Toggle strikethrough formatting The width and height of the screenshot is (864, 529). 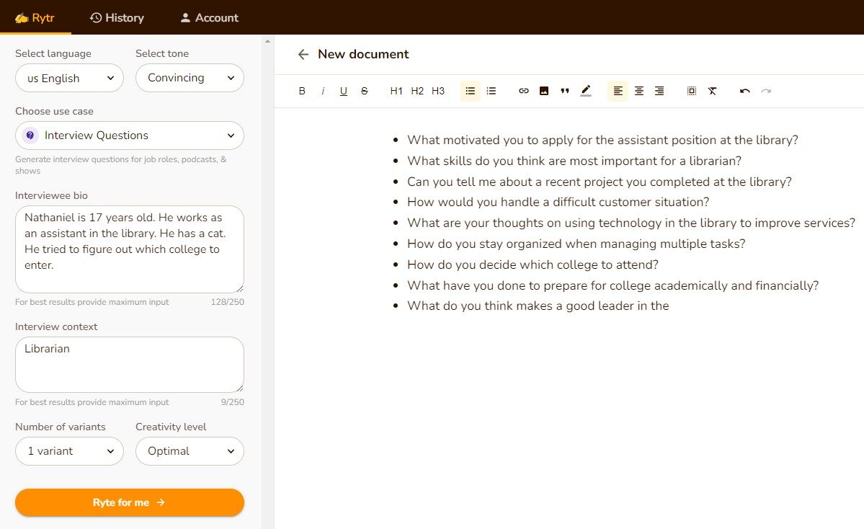tap(364, 91)
